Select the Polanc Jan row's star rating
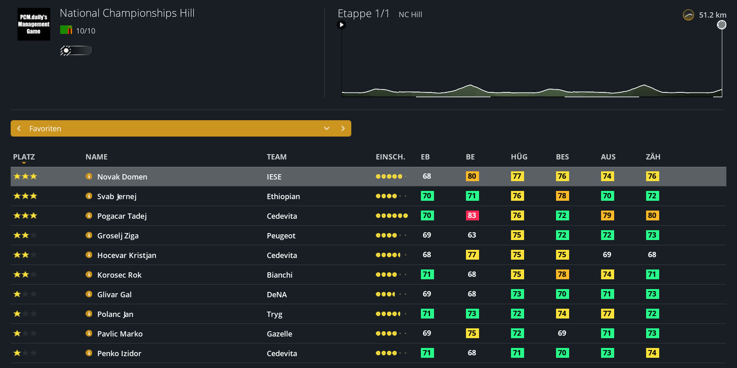Image resolution: width=737 pixels, height=368 pixels. [x=25, y=314]
